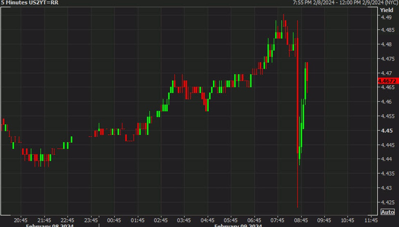Viewport: 399px width, 227px height.
Task: Click the 4.49 yield axis label
Action: coord(386,17)
